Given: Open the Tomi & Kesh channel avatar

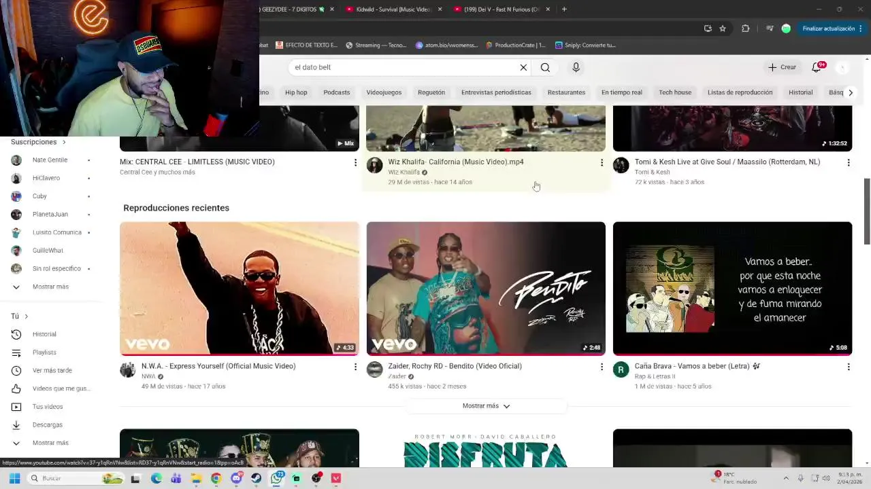Looking at the screenshot, I should (621, 166).
